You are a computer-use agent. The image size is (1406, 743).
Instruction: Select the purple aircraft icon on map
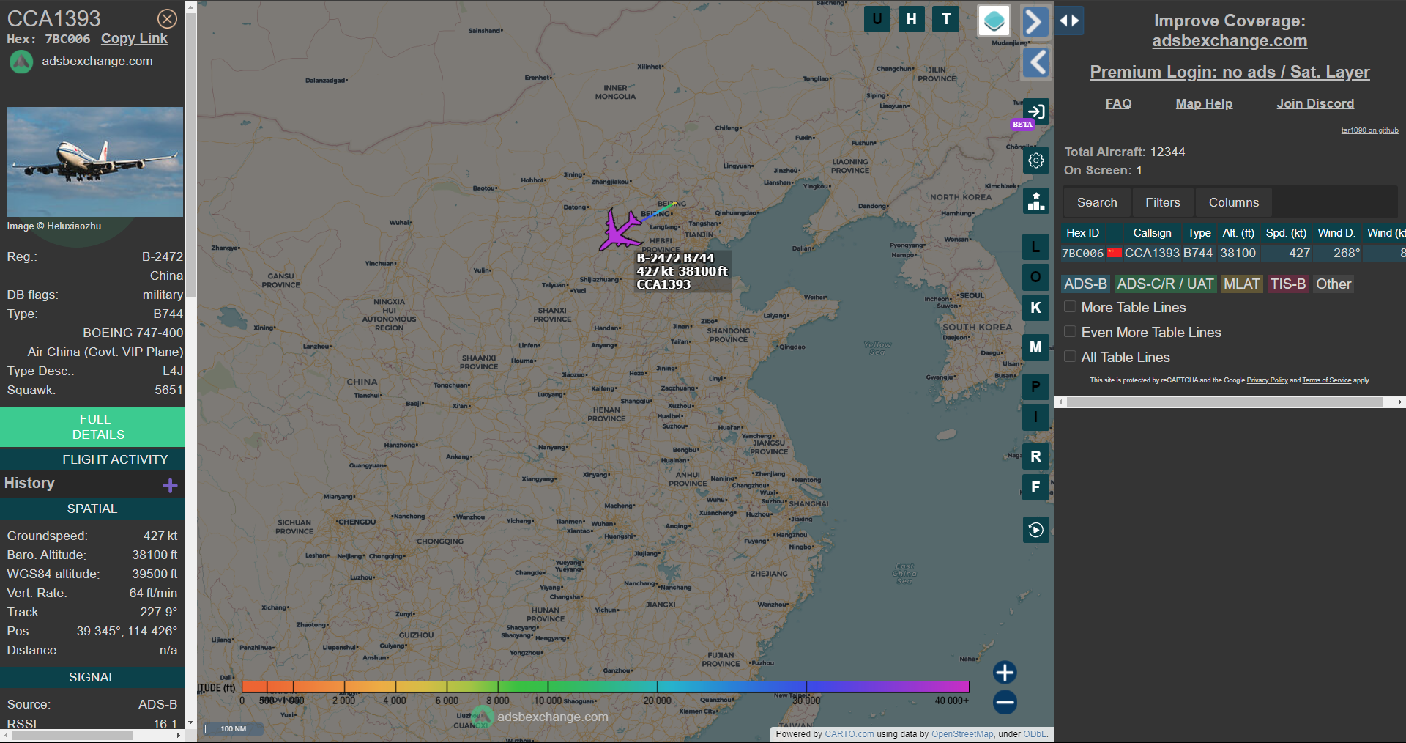(621, 230)
